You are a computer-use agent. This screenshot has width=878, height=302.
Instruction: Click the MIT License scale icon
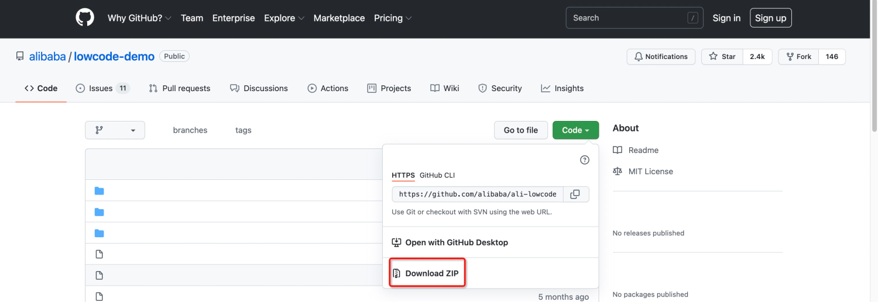[618, 171]
